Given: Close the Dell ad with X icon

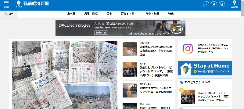Looking at the screenshot, I should point(184,22).
